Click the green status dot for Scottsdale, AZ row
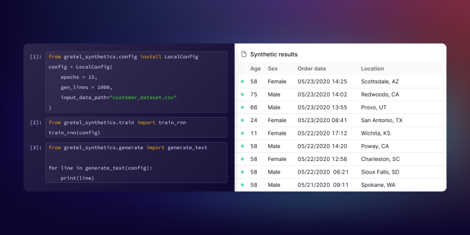Viewport: 470px width, 235px height. (x=243, y=81)
